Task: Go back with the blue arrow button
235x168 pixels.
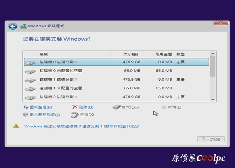Action: tap(13, 27)
